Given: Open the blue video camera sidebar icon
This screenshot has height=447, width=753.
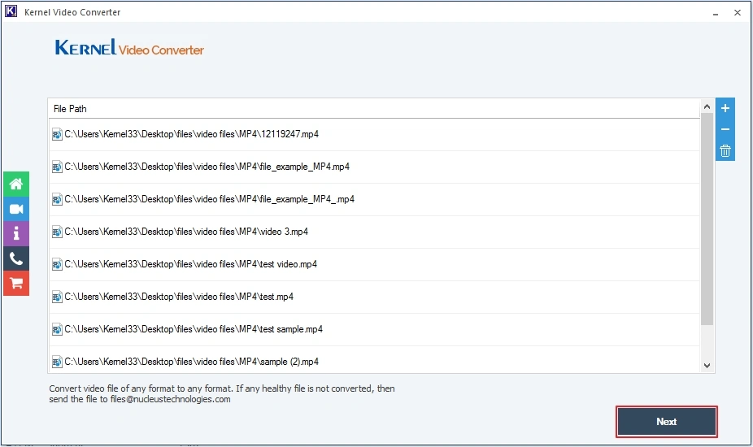Looking at the screenshot, I should [x=16, y=209].
